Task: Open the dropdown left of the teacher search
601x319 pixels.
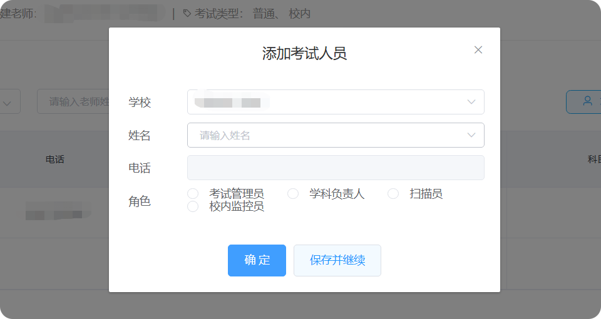Action: click(9, 102)
